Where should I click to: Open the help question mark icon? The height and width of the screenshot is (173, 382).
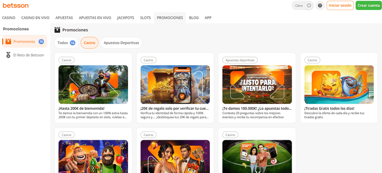(320, 5)
